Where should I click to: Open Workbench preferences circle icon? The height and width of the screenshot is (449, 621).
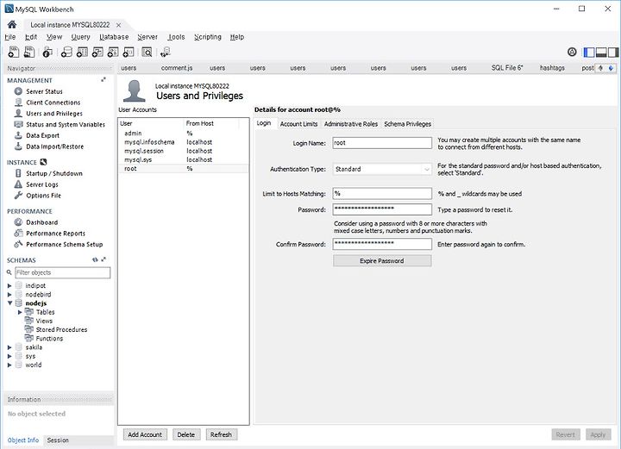572,52
